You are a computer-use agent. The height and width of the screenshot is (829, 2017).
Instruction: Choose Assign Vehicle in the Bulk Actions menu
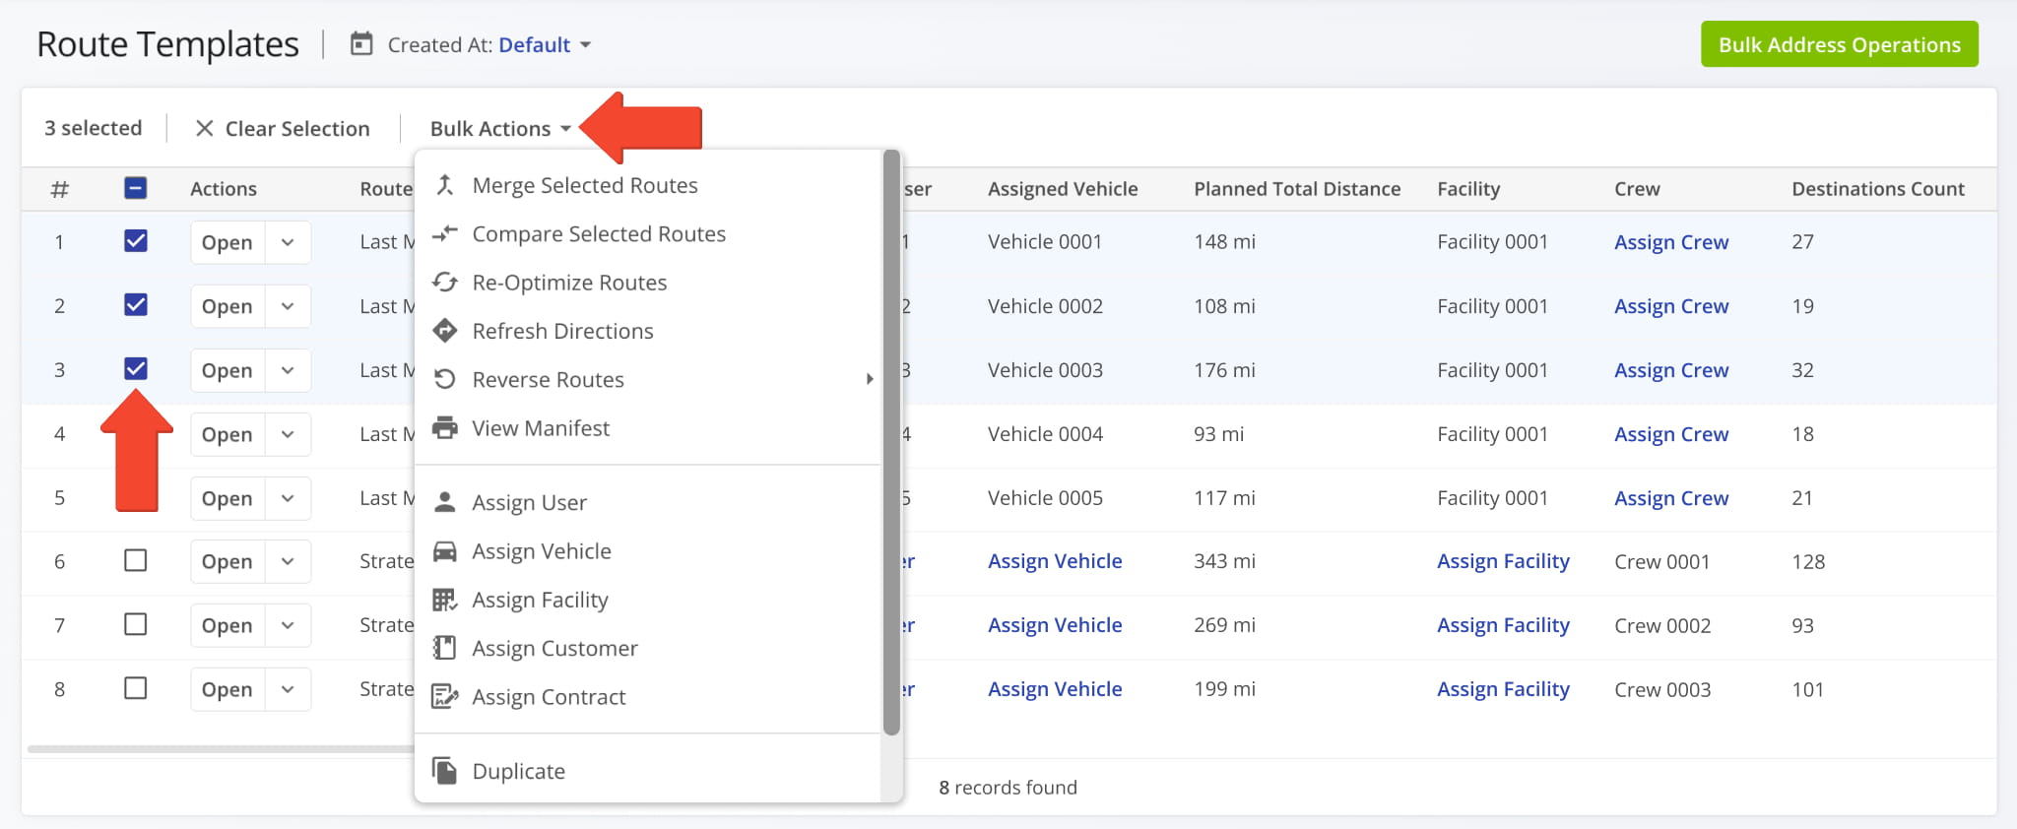click(x=648, y=551)
